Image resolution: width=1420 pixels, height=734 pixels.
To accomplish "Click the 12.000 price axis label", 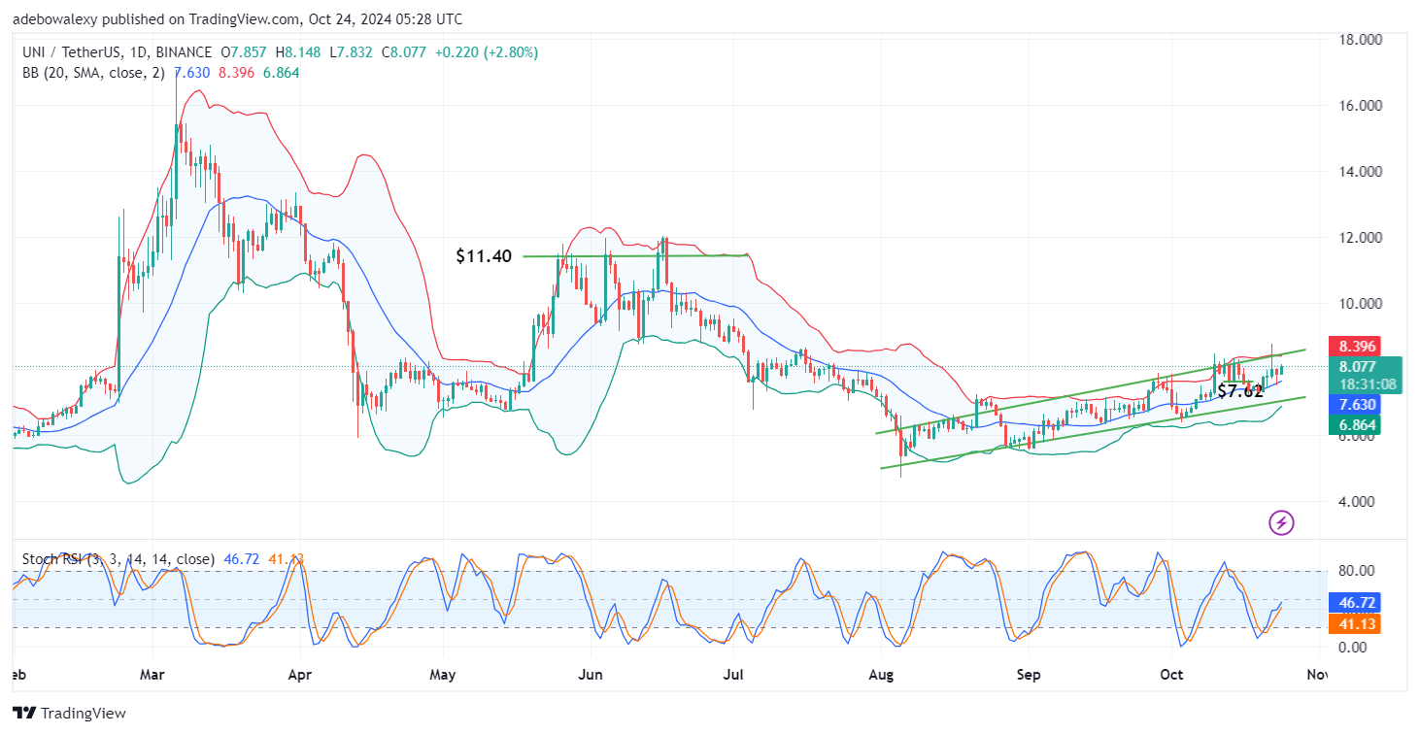I will click(x=1359, y=237).
